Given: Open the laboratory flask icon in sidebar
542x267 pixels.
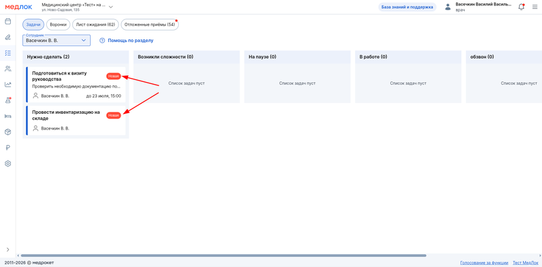Looking at the screenshot, I should point(7,100).
